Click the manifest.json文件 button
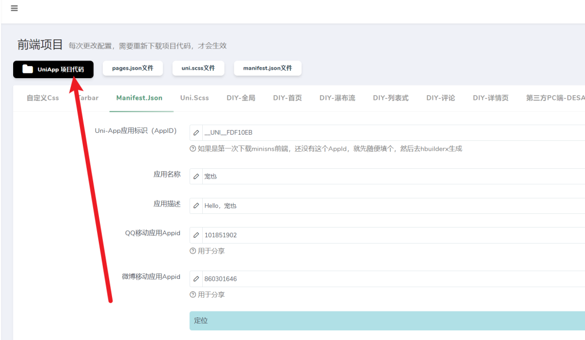Screen dimensions: 585x340 (267, 67)
